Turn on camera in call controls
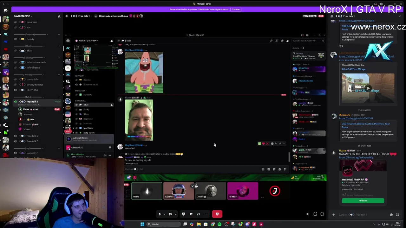This screenshot has height=228, width=406. click(x=170, y=214)
